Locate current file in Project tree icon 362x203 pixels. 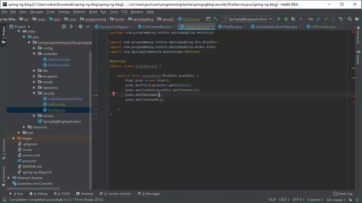tap(64, 27)
